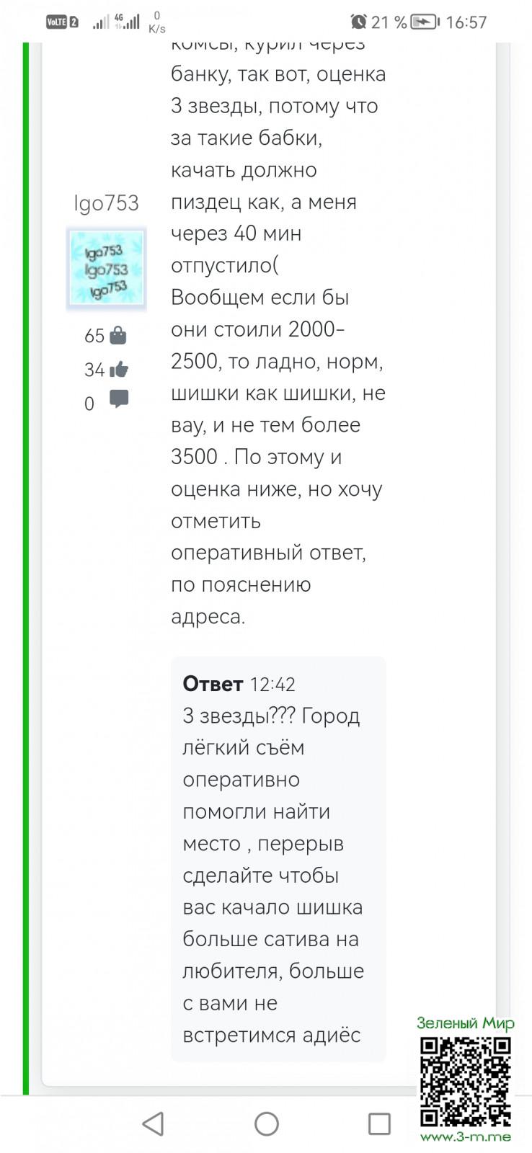Image resolution: width=532 pixels, height=1153 pixels.
Task: Tap the 0 K/s network speed indicator
Action: [x=157, y=22]
